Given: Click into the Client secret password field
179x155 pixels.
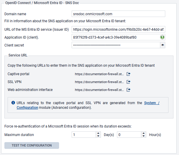Looking at the screenshot, I should point(116,45).
